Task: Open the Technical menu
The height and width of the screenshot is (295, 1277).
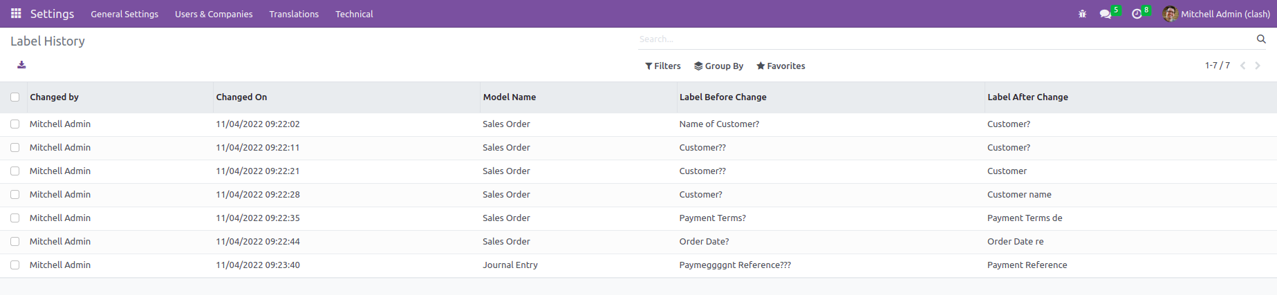Action: (354, 14)
